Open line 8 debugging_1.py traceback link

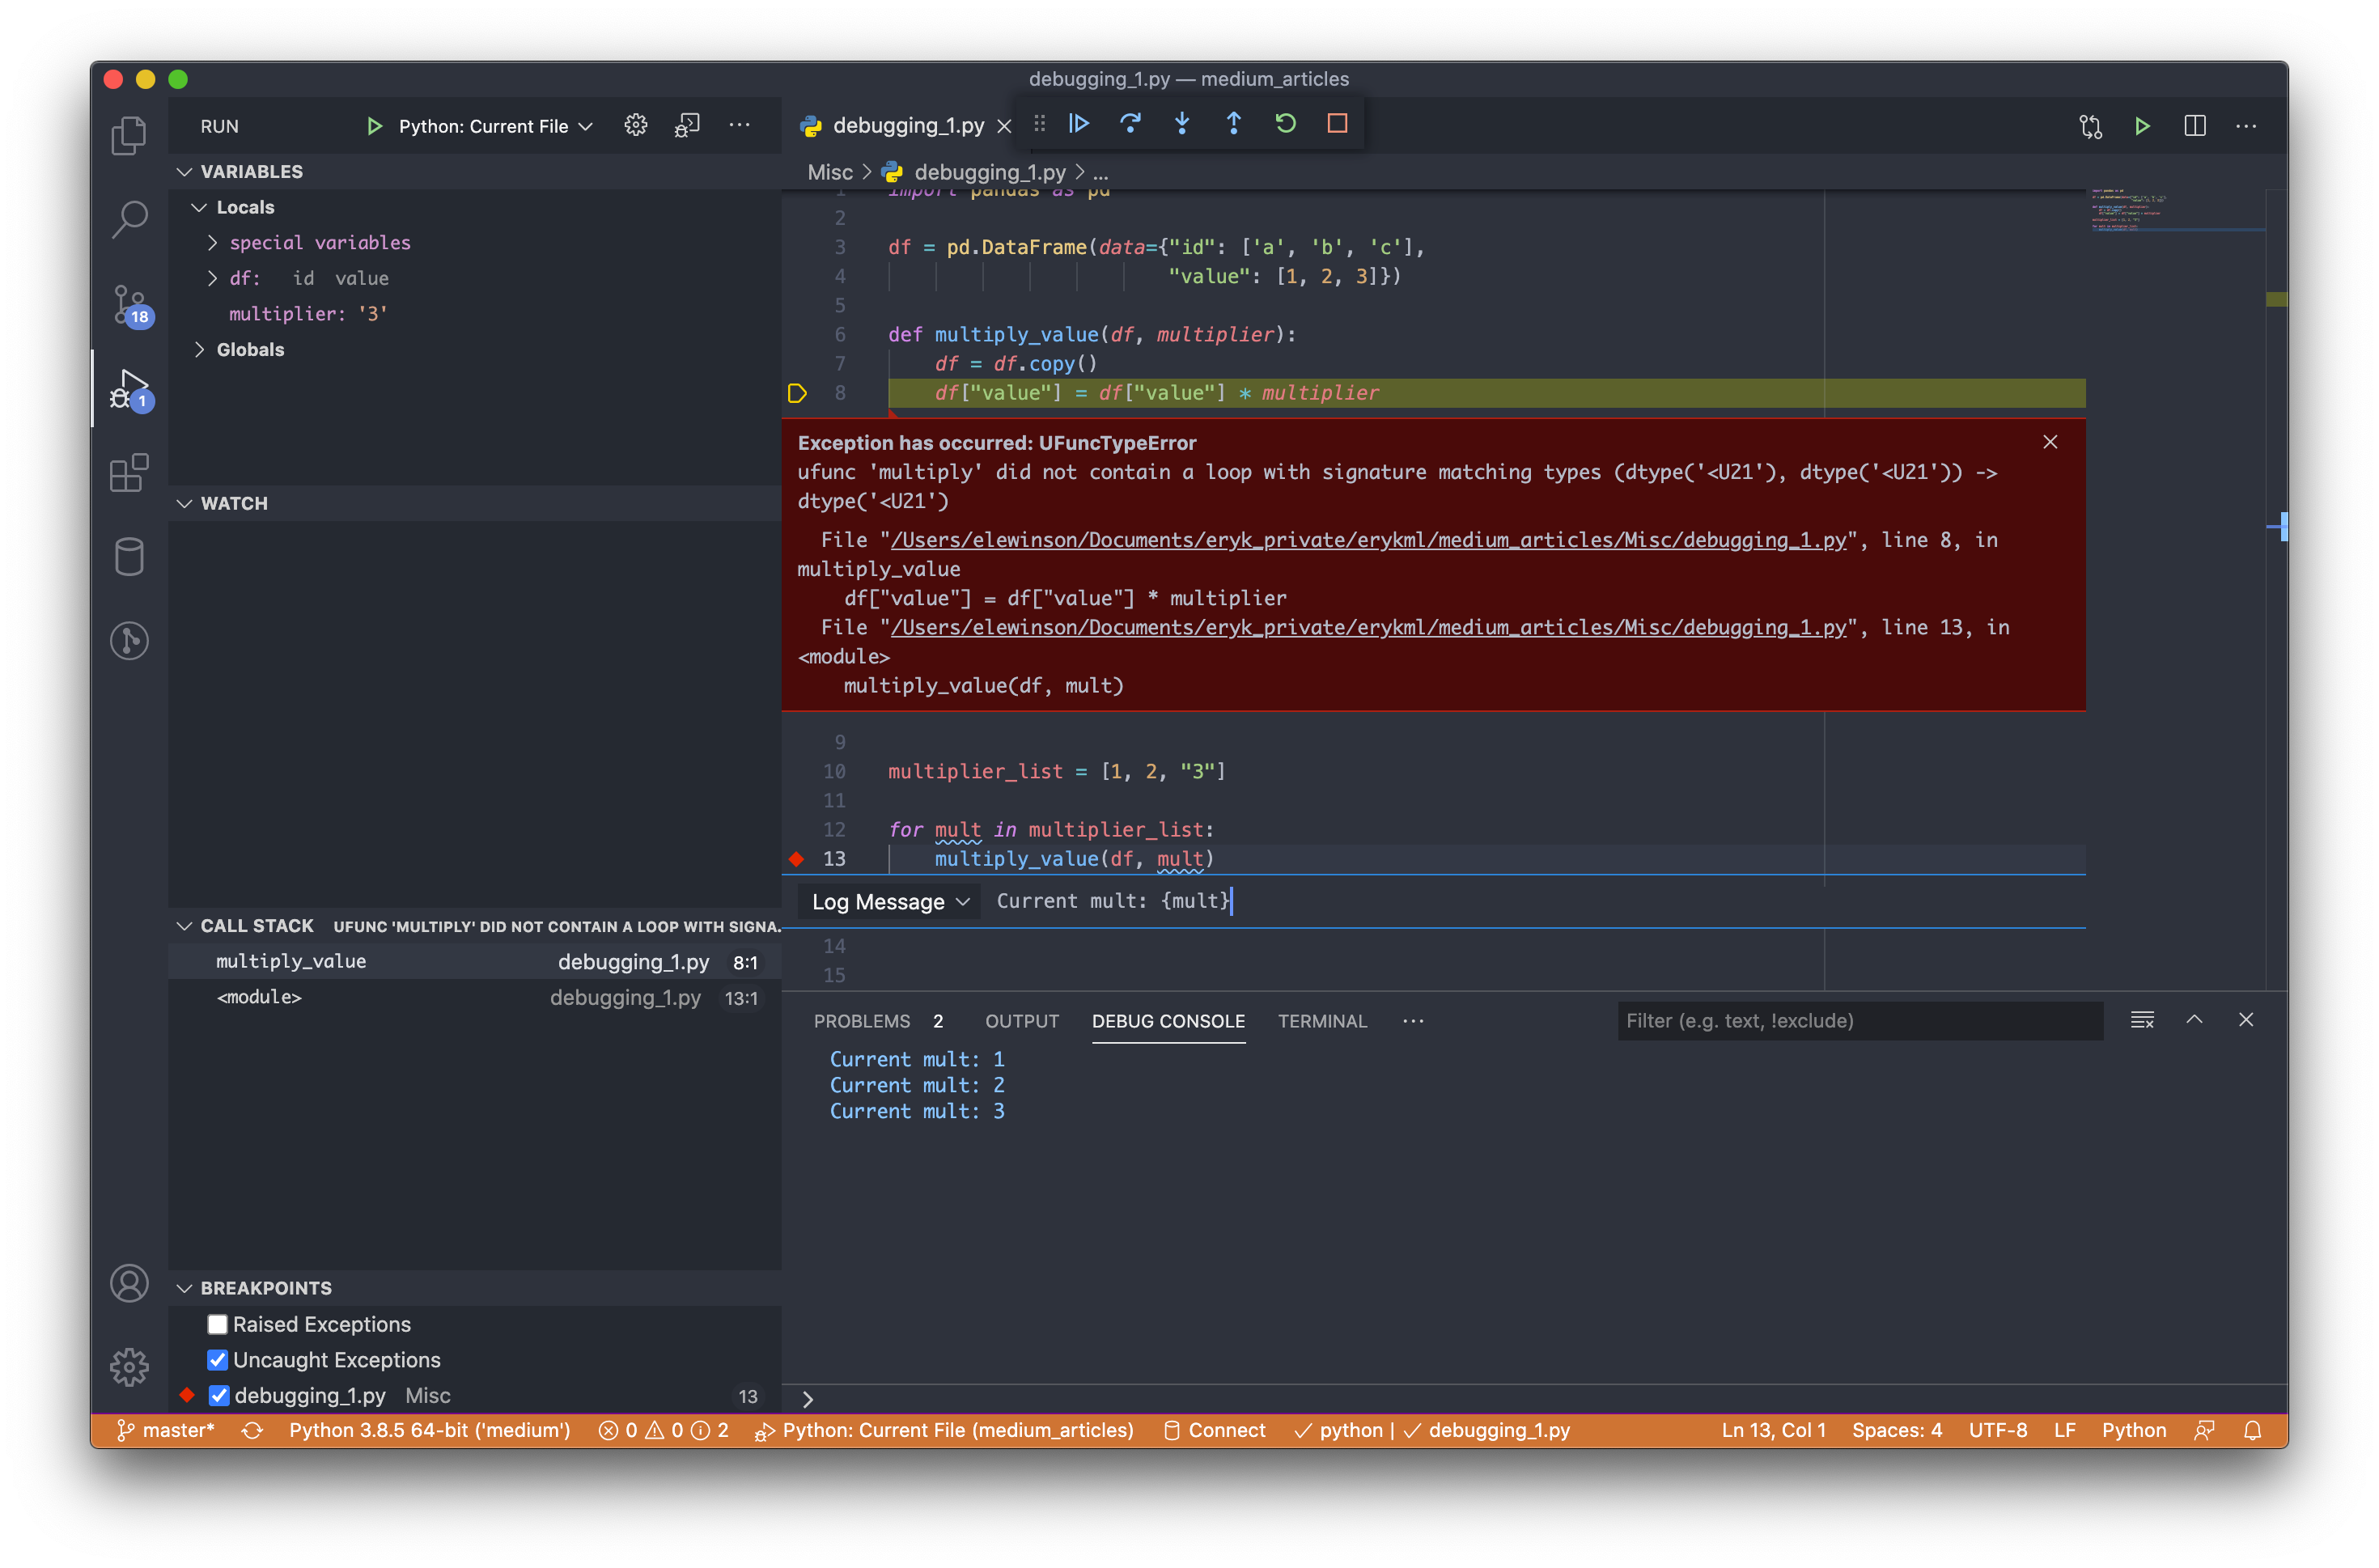pos(1367,540)
